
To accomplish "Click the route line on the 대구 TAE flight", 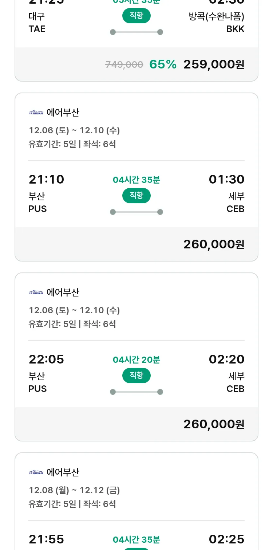I will (x=136, y=32).
